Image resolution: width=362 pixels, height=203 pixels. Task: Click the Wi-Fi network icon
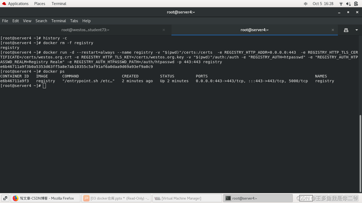[x=341, y=4]
